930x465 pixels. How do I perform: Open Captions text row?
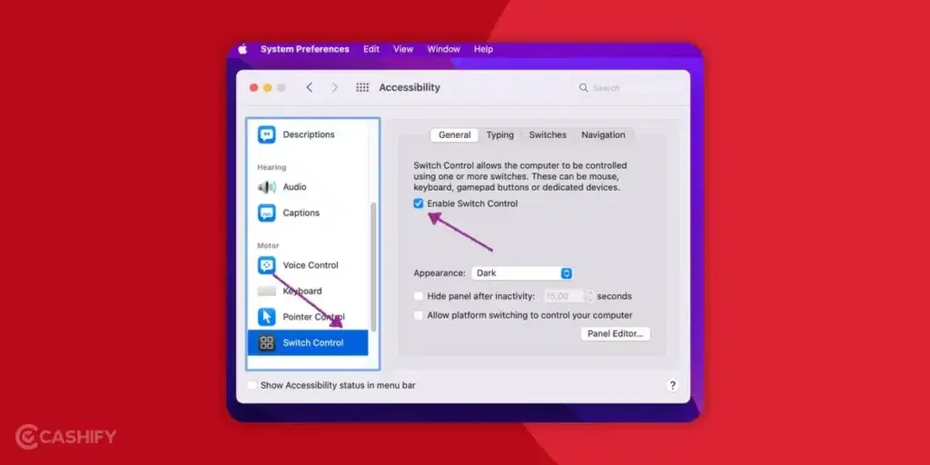pyautogui.click(x=302, y=213)
